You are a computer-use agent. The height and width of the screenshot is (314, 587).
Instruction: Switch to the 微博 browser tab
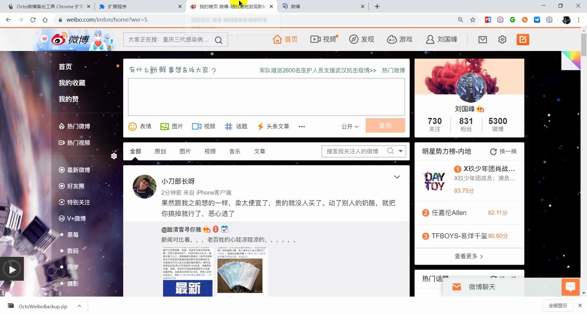pos(306,6)
